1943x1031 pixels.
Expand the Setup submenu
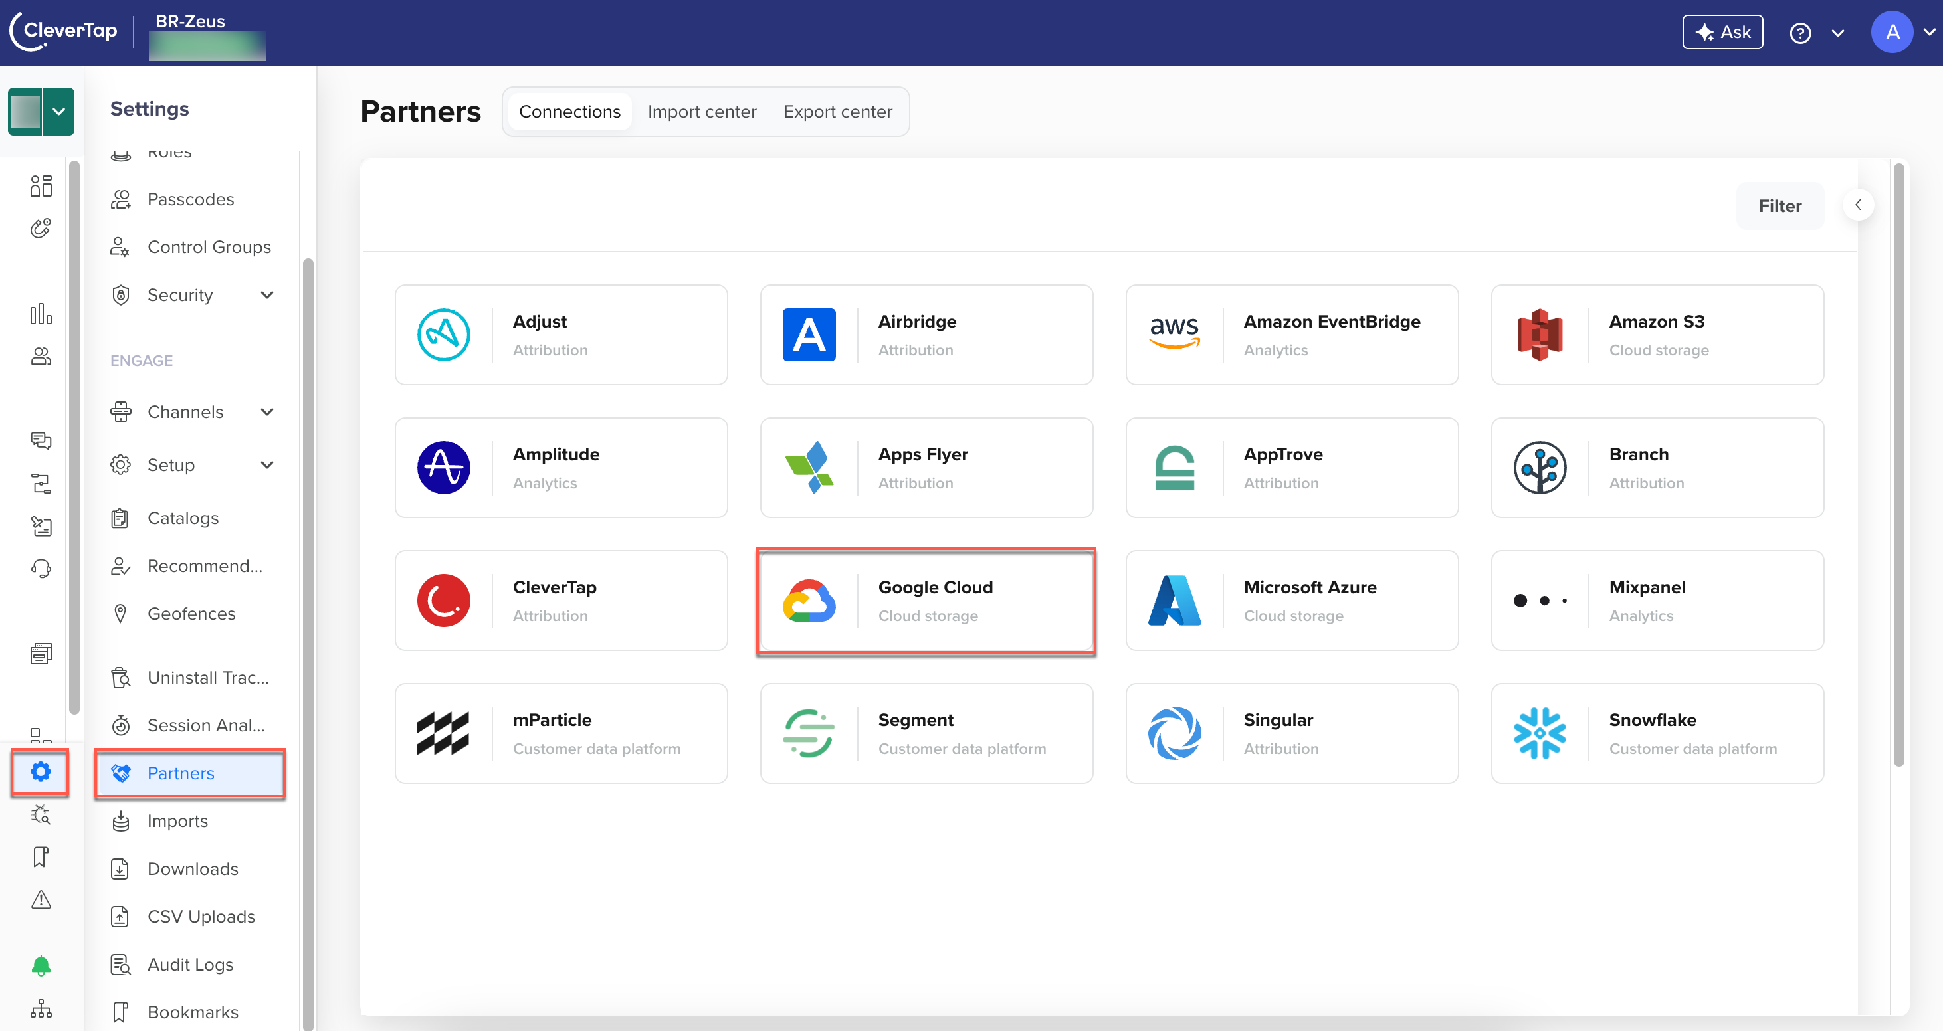[267, 464]
